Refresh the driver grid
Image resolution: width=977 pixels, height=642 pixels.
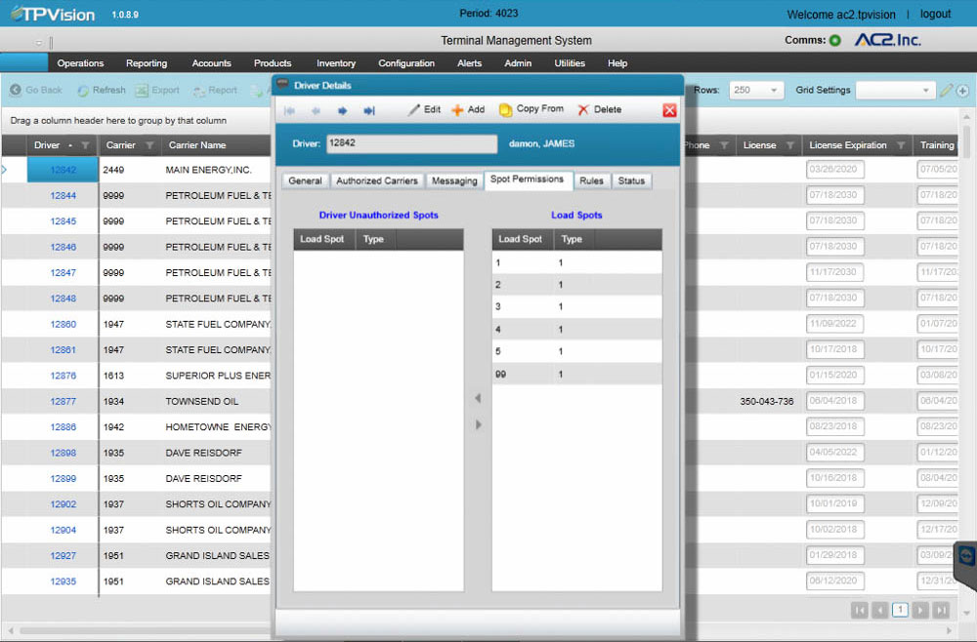(101, 90)
